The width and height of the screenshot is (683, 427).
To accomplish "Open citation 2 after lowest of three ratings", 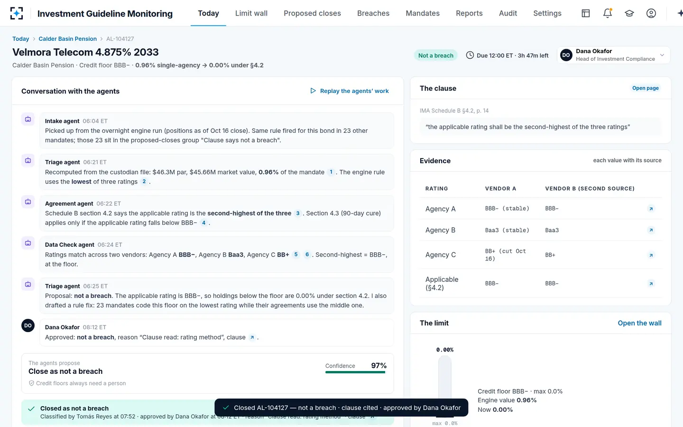I will pyautogui.click(x=144, y=182).
